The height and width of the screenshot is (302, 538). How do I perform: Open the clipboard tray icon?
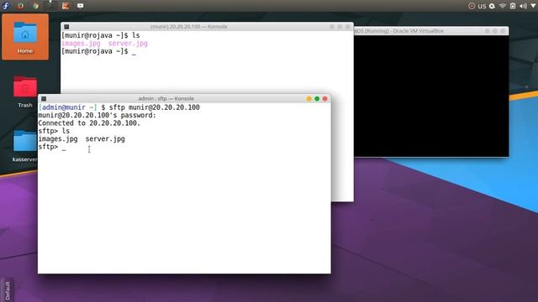[513, 6]
